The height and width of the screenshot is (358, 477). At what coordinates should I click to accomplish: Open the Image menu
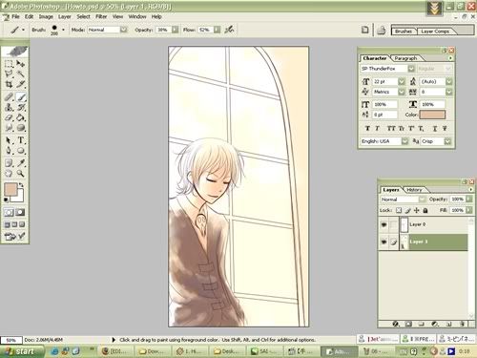click(46, 16)
